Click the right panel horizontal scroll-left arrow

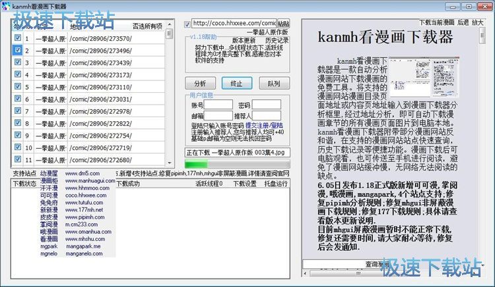coord(306,273)
